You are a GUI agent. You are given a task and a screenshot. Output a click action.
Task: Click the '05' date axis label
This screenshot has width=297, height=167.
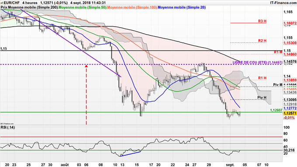245,165
